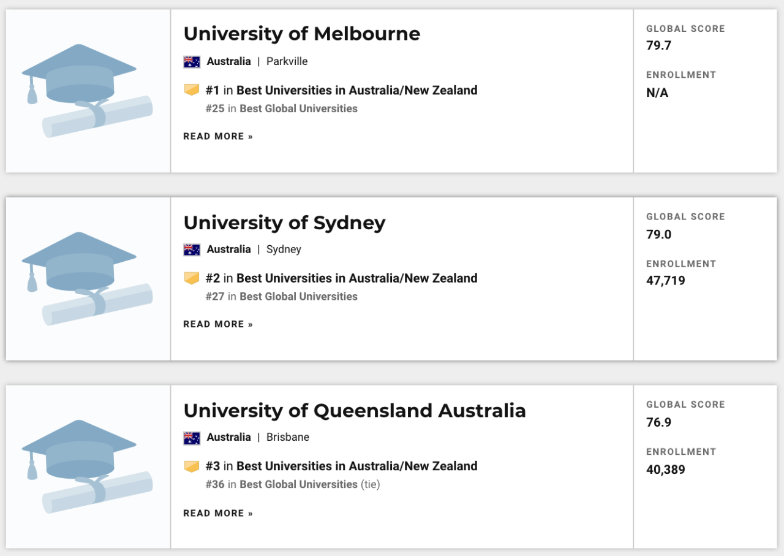This screenshot has height=556, width=784.
Task: Click the University of Melbourne graduation cap image
Action: [x=88, y=91]
